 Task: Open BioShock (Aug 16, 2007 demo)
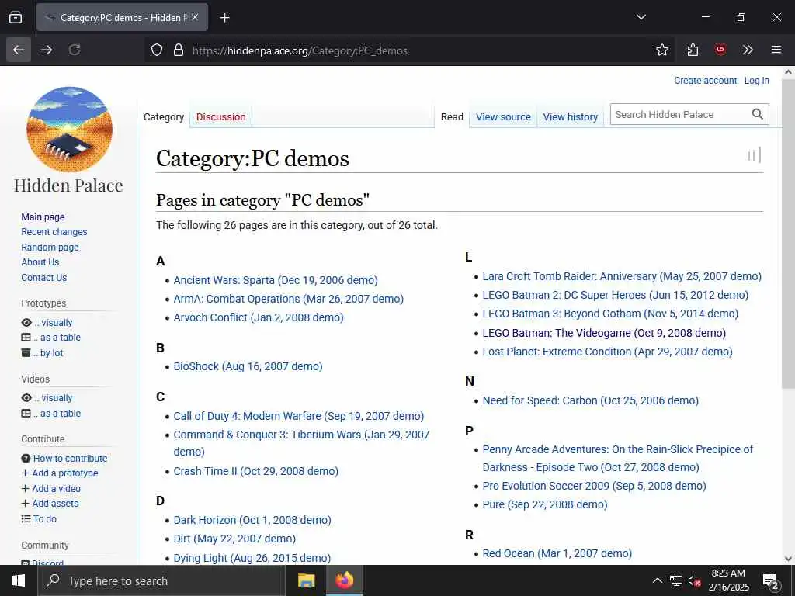click(248, 366)
